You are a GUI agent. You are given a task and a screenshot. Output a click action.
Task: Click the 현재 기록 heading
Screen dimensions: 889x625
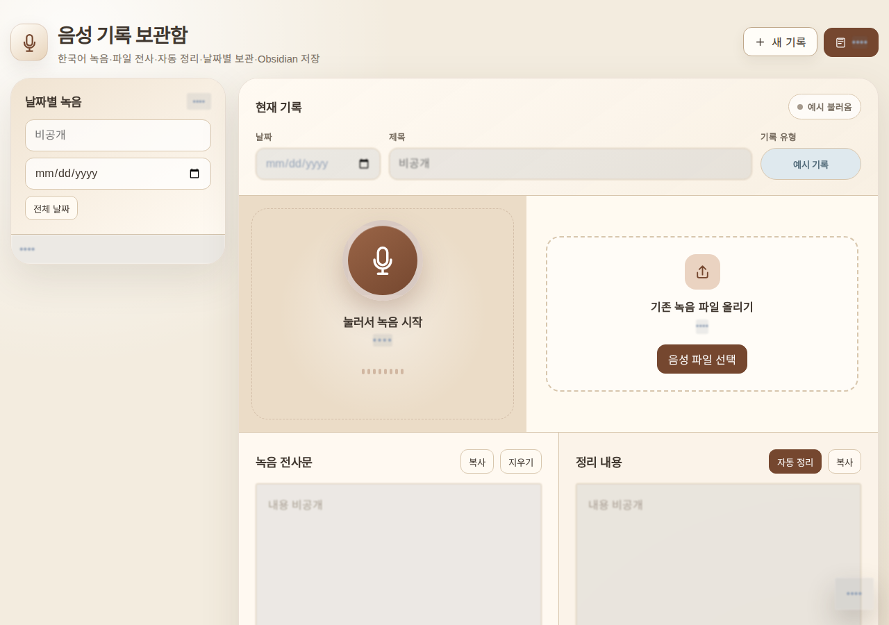point(279,108)
